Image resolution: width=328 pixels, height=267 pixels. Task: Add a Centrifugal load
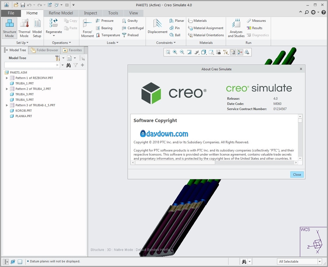coord(133,28)
